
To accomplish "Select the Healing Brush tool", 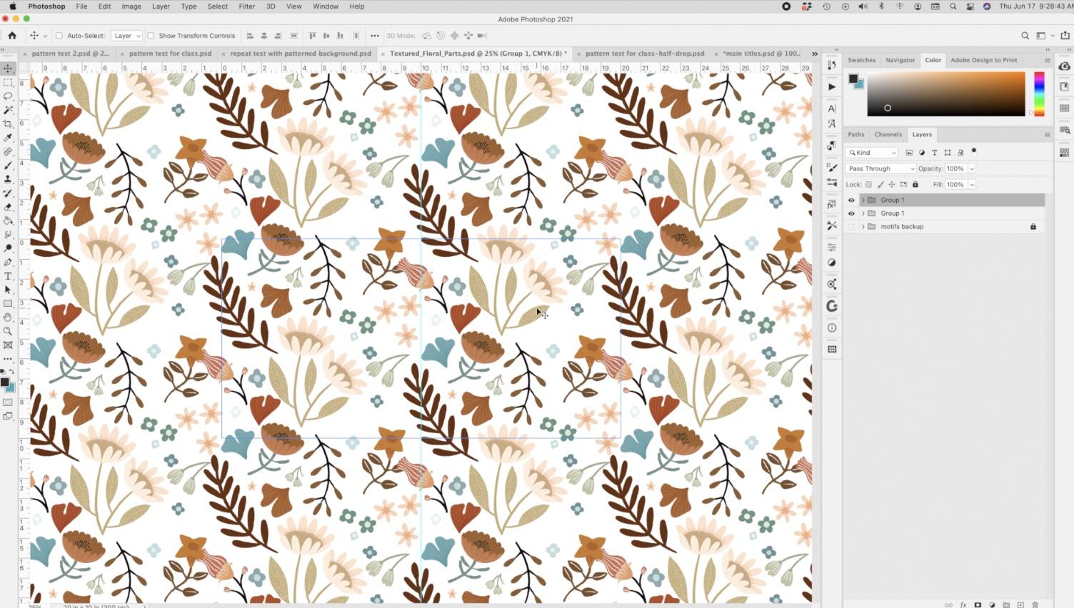I will 8,151.
